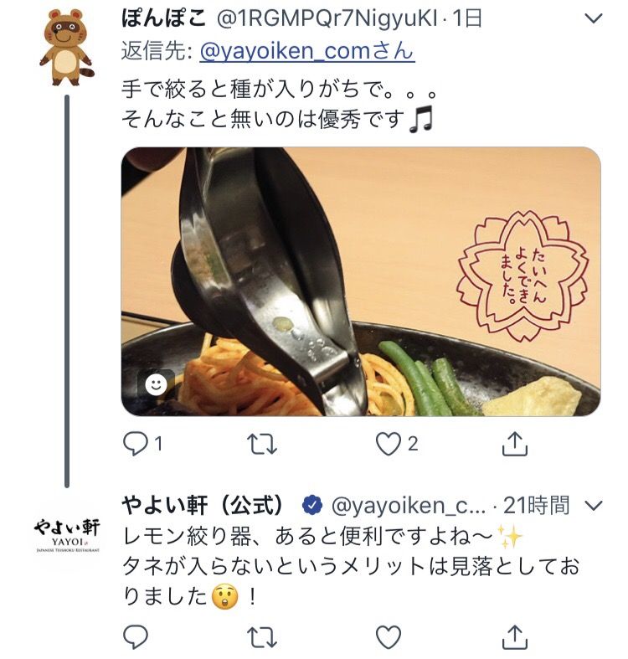
Task: Click the verified badge next to やよい軒
Action: [312, 505]
